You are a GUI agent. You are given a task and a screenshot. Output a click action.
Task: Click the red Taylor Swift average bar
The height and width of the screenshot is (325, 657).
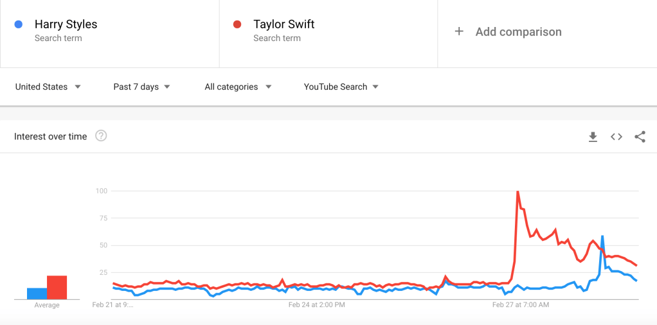tap(57, 287)
